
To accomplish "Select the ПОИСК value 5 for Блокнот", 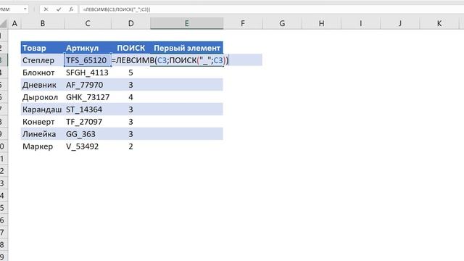I will tap(130, 72).
